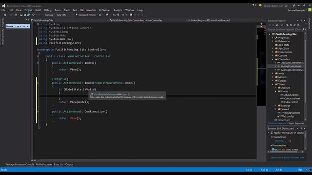The width and height of the screenshot is (312, 175).
Task: Open the Analyze menu
Action: tap(118, 10)
